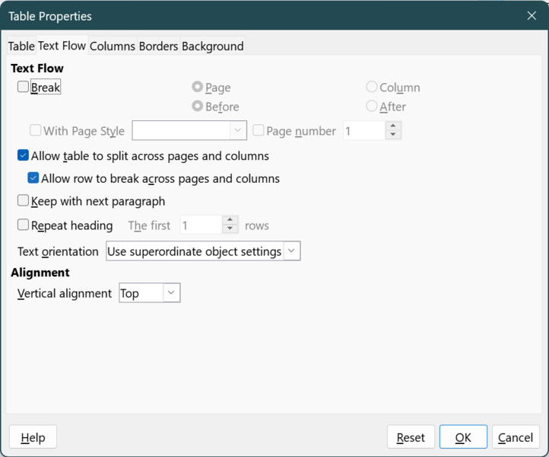Cancel the Table Properties dialog
The image size is (549, 457).
coord(516,437)
